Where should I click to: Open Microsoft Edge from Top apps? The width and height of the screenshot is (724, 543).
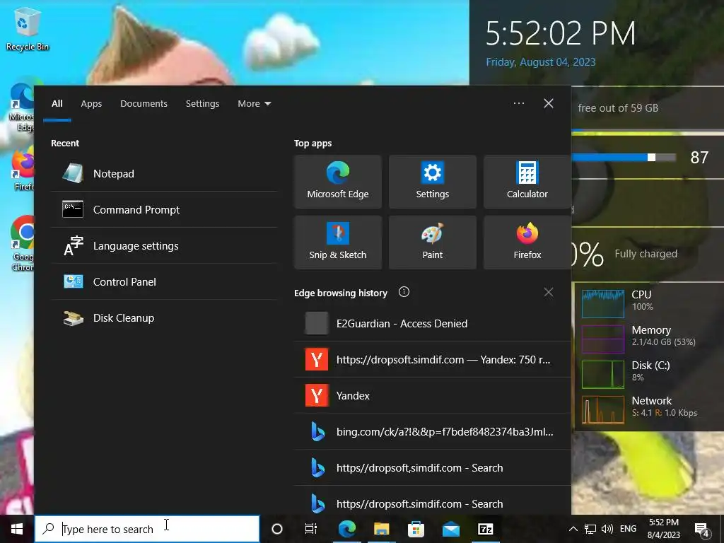coord(337,182)
